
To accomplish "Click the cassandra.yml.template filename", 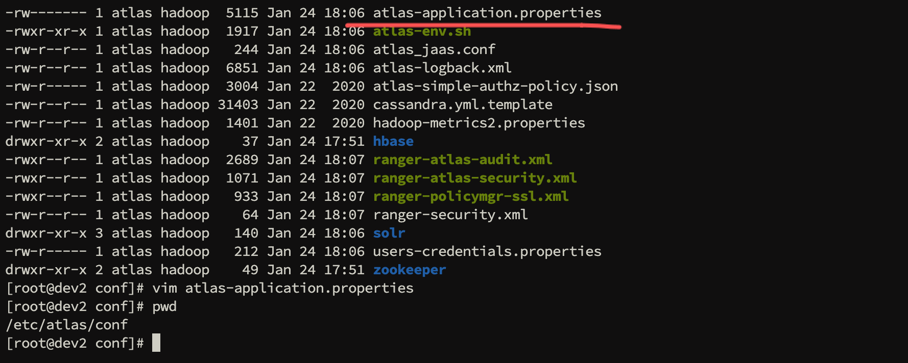I will point(463,105).
